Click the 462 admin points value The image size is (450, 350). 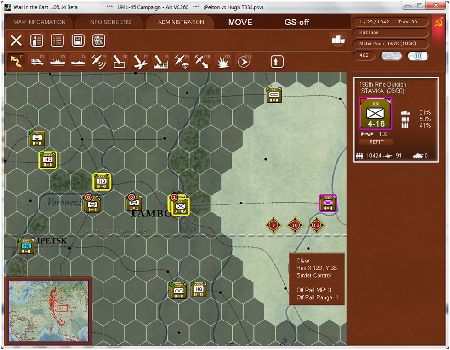[364, 56]
